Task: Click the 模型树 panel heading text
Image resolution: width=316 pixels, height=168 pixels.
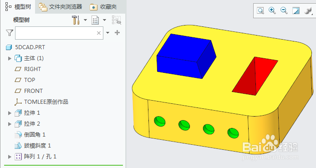Action: [21, 20]
